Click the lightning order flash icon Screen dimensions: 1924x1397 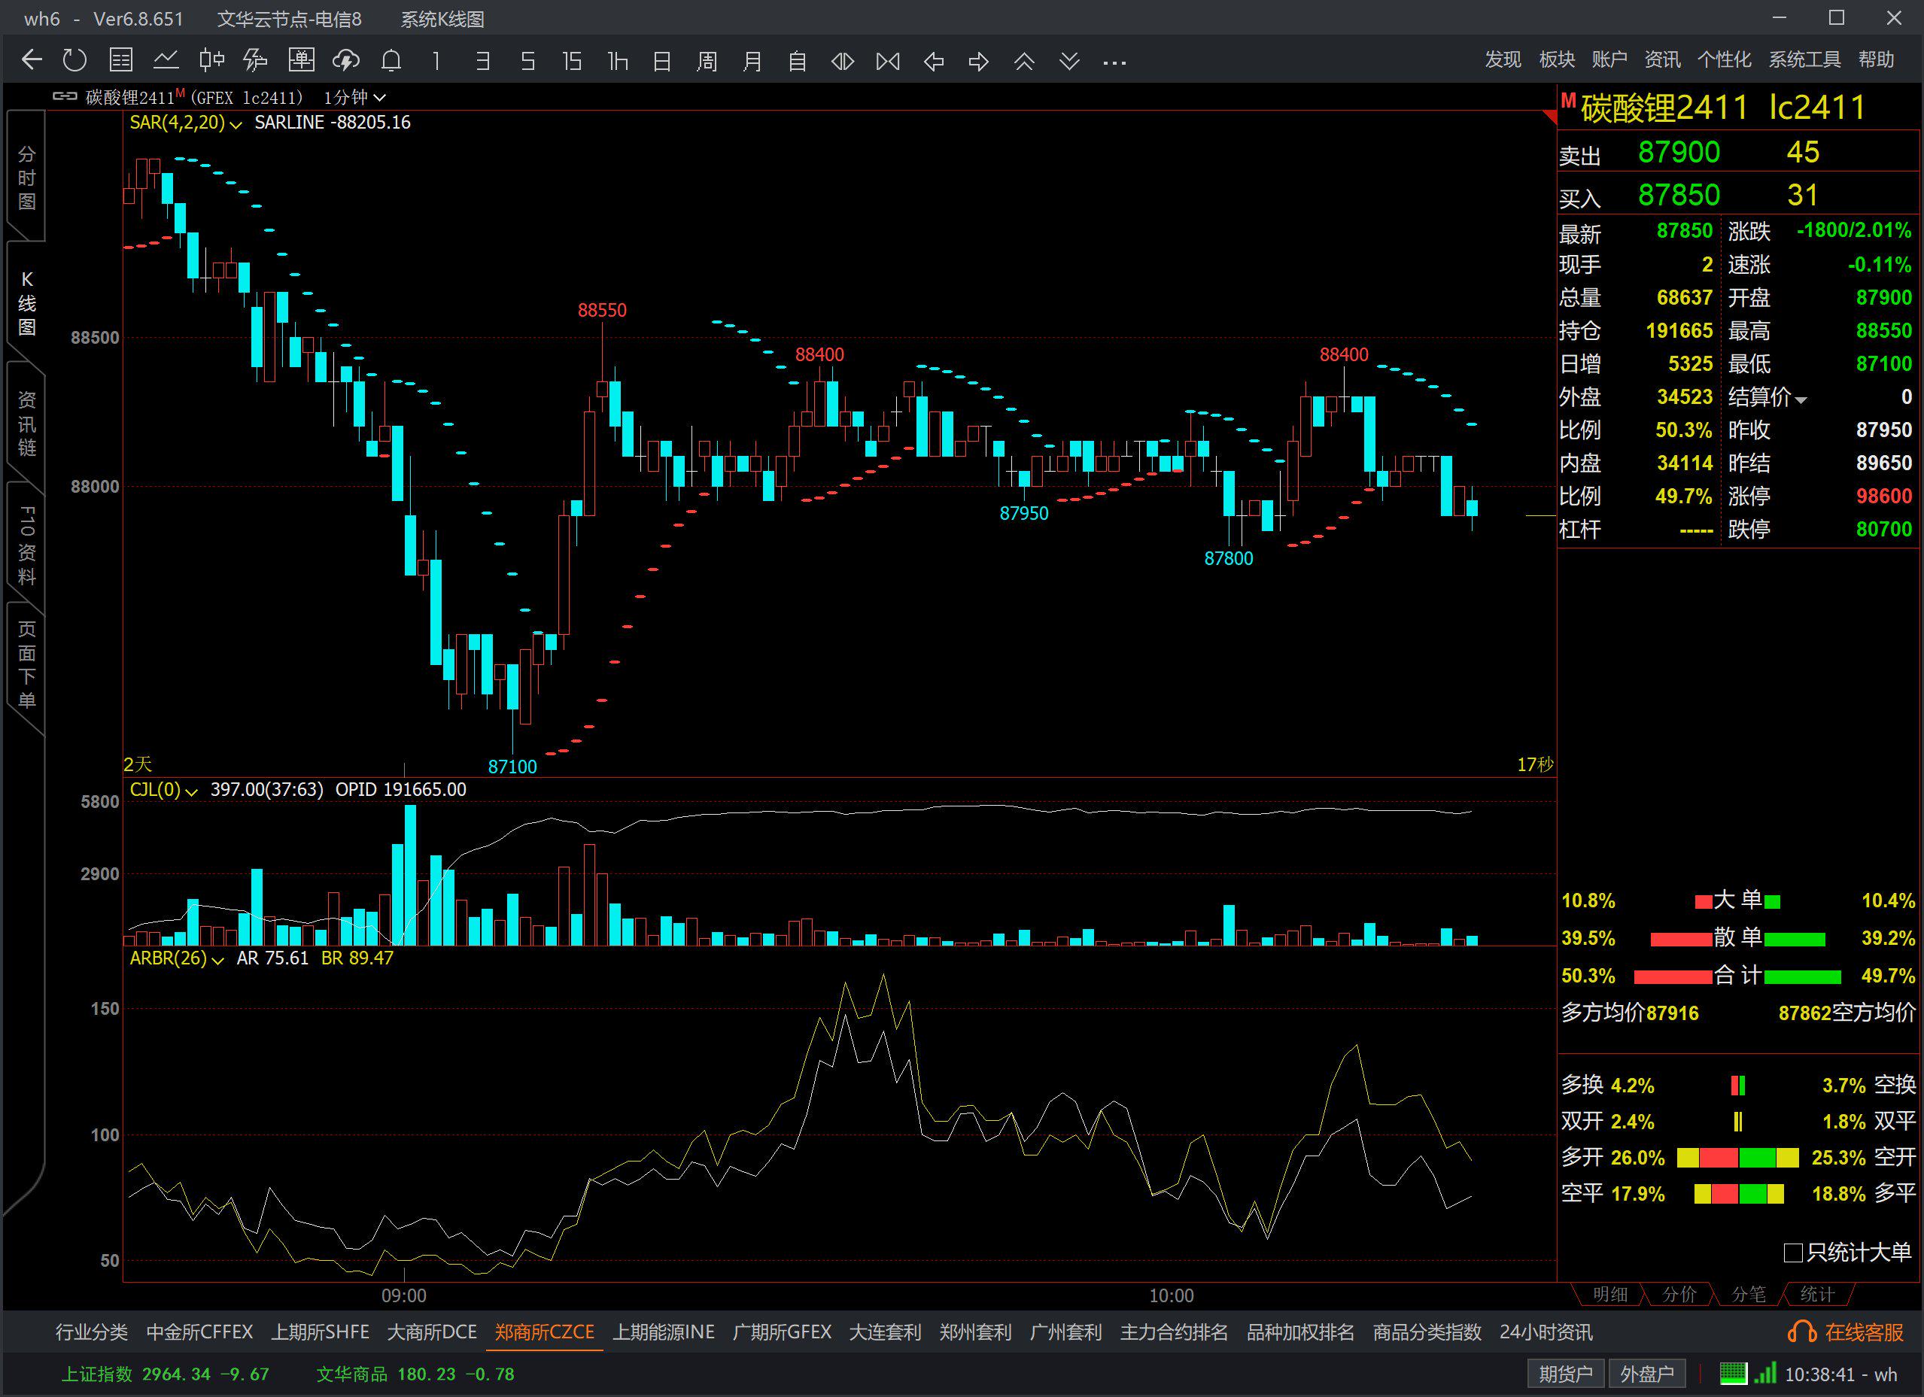255,60
